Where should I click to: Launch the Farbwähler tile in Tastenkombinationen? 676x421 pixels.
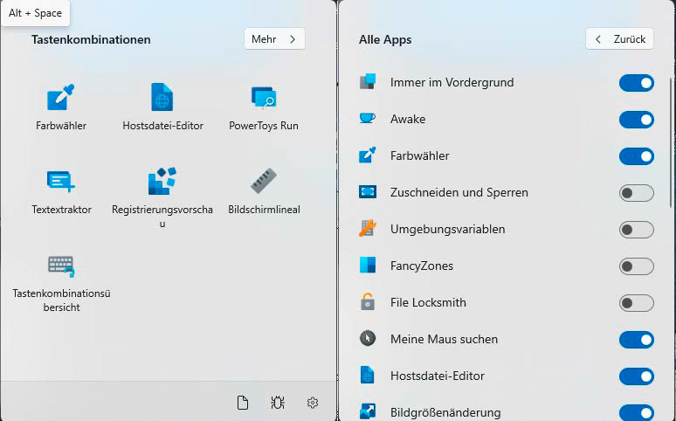click(x=61, y=107)
